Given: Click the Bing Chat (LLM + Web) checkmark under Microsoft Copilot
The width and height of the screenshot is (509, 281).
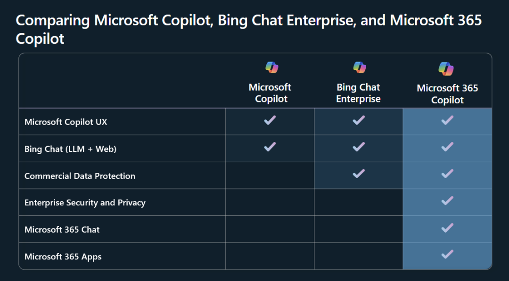Looking at the screenshot, I should pyautogui.click(x=270, y=147).
